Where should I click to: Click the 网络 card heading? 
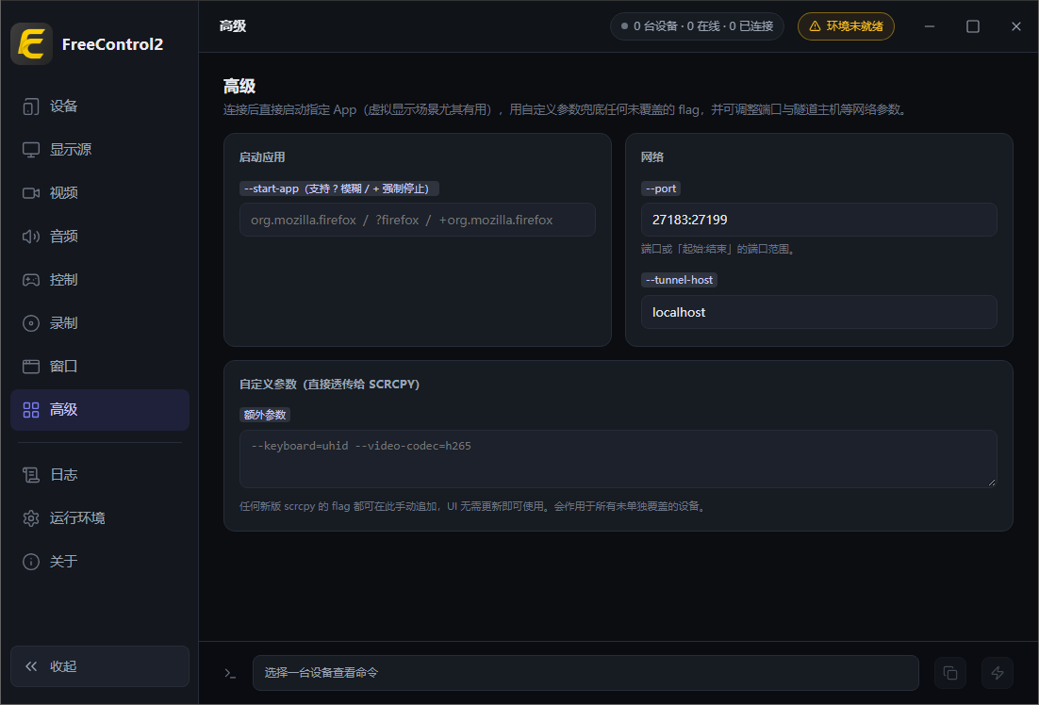(652, 157)
